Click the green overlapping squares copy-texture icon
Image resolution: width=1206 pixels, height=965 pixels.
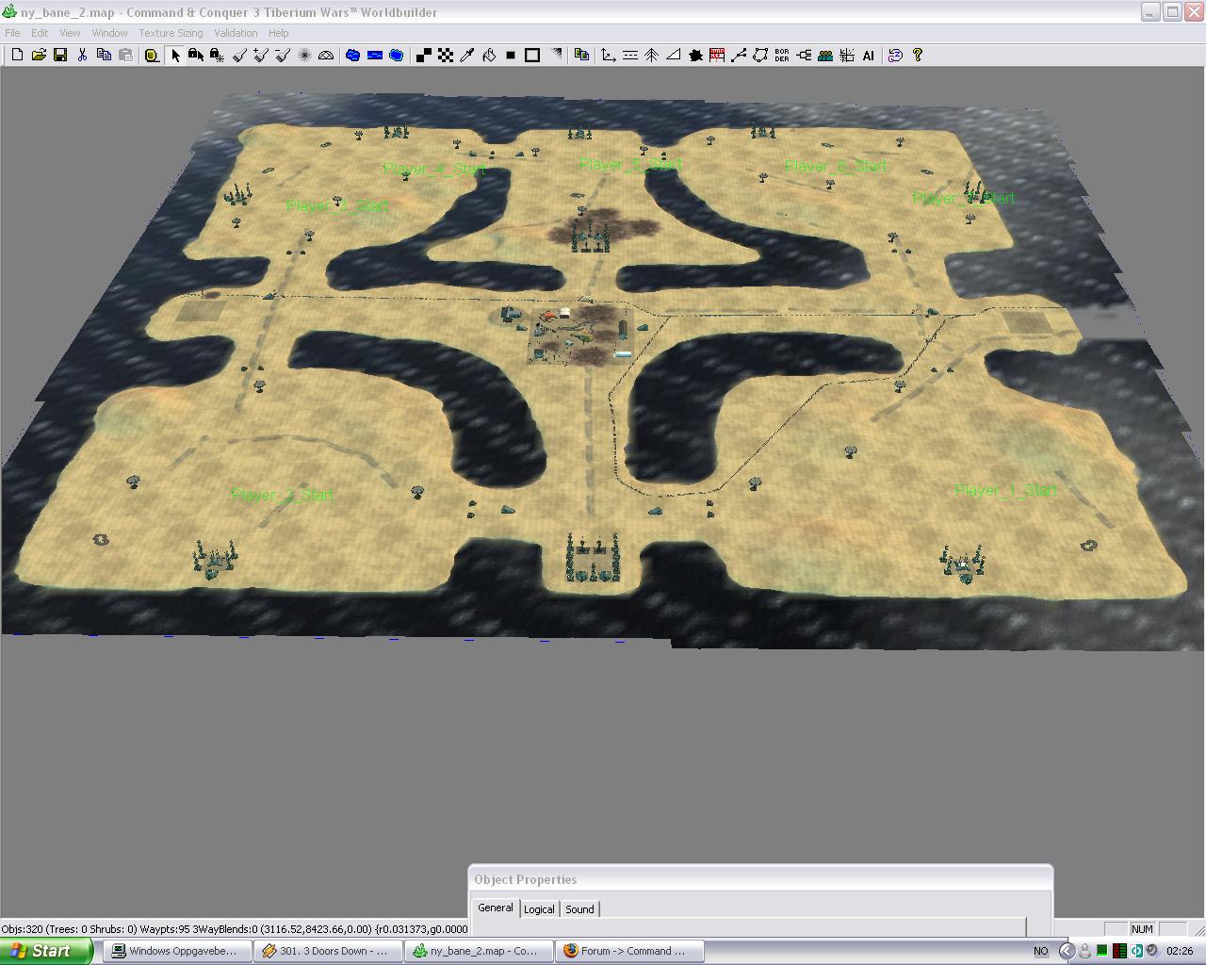(581, 56)
